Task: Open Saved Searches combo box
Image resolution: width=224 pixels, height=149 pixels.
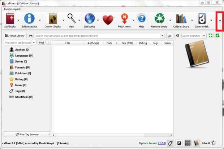Action: 194,36
